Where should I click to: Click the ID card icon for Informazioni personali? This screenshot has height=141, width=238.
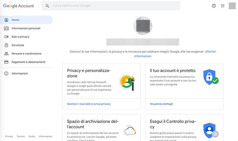pos(6,28)
